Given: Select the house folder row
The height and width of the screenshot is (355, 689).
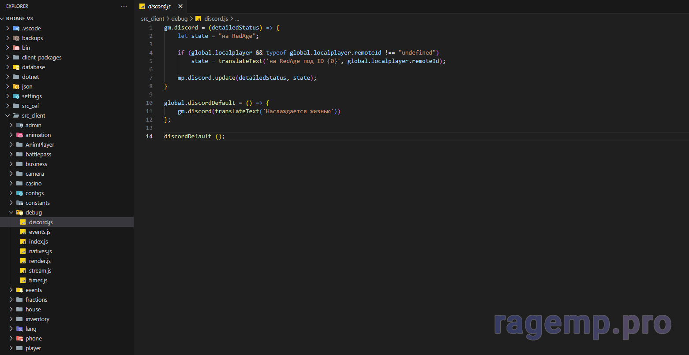Looking at the screenshot, I should click(x=67, y=309).
